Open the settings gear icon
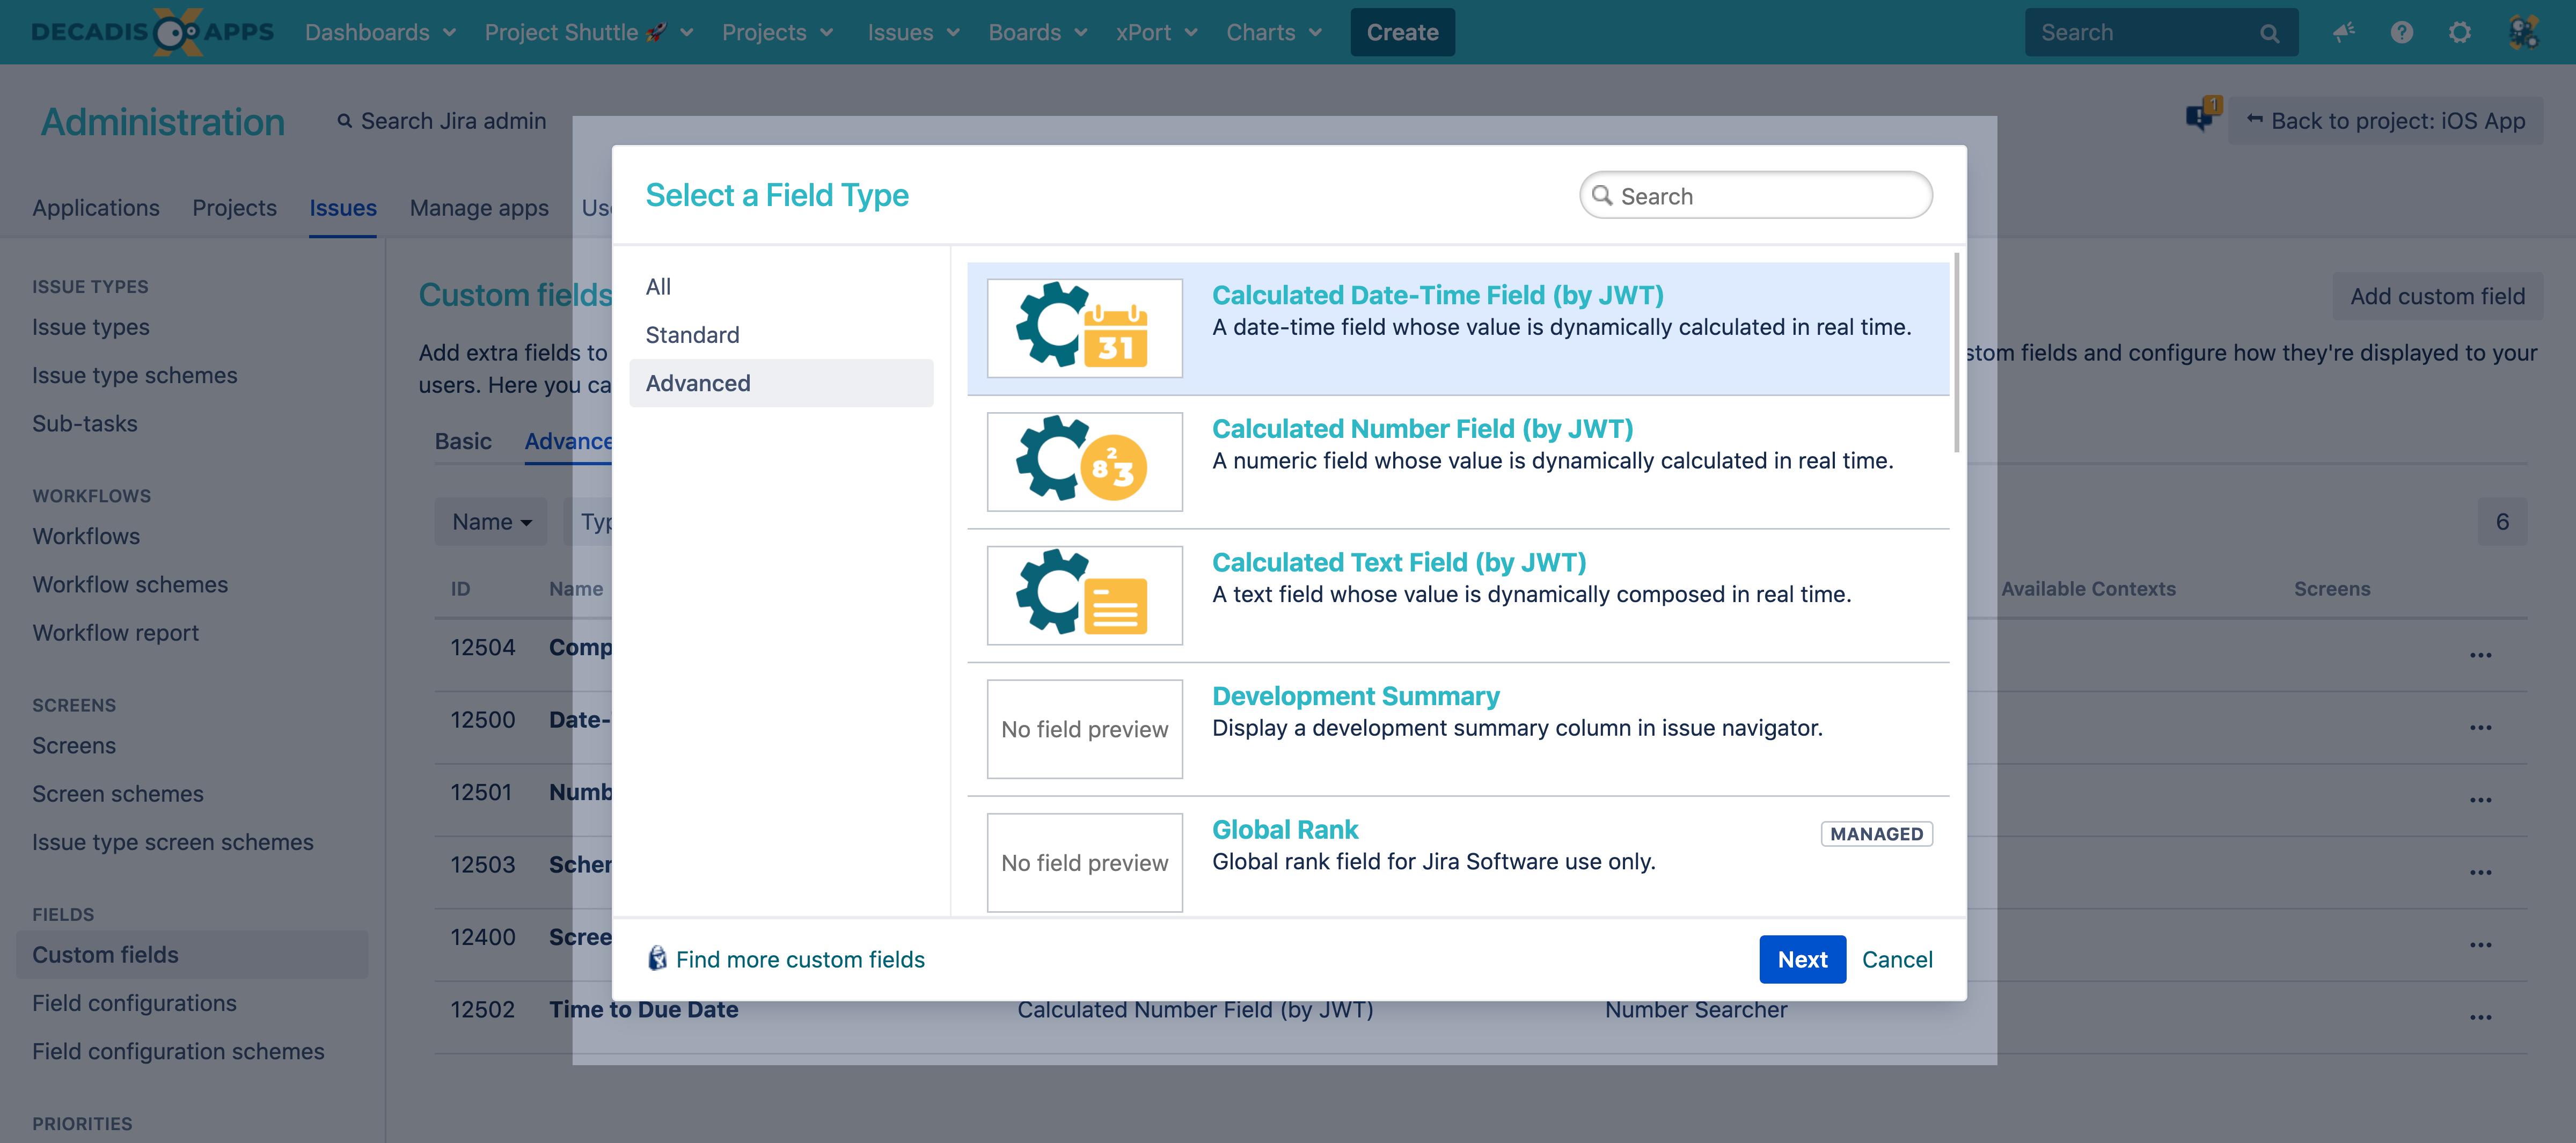This screenshot has width=2576, height=1143. point(2460,32)
